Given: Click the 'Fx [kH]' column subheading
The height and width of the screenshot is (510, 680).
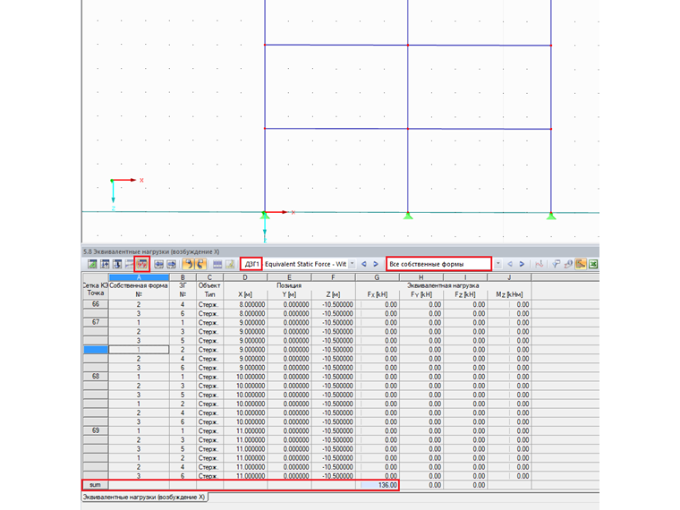Looking at the screenshot, I should (377, 294).
